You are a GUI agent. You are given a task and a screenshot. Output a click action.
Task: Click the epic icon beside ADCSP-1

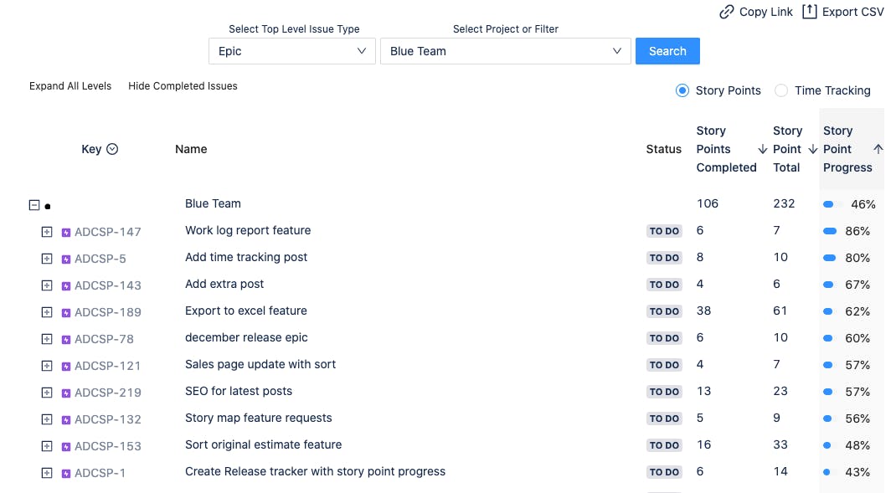click(66, 474)
